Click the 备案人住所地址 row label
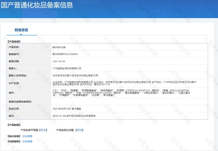The width and height of the screenshot is (218, 151). coord(18,75)
